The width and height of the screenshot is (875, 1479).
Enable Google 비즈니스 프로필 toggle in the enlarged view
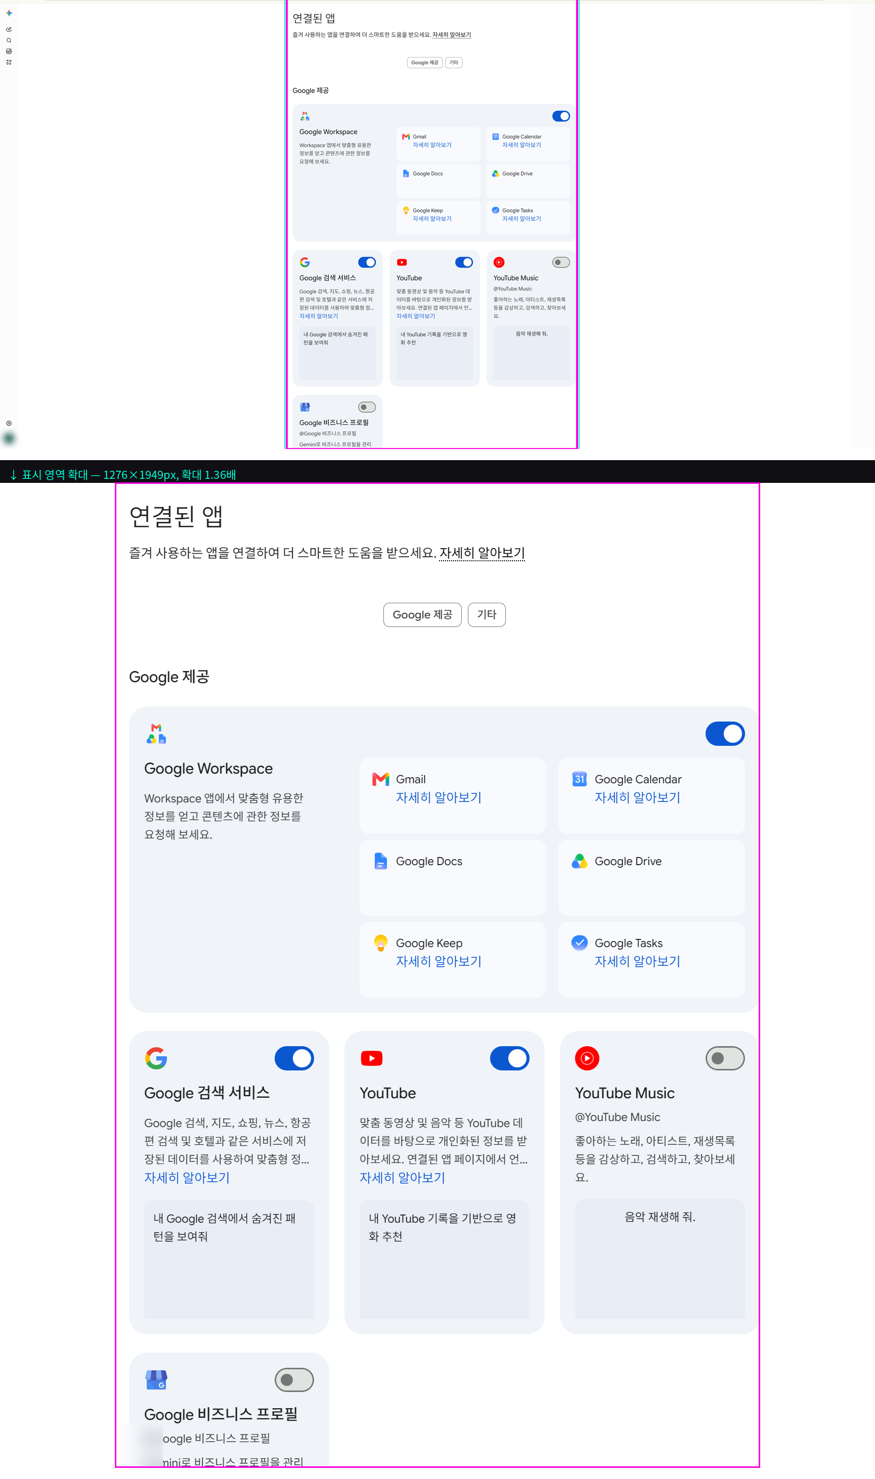point(294,1380)
